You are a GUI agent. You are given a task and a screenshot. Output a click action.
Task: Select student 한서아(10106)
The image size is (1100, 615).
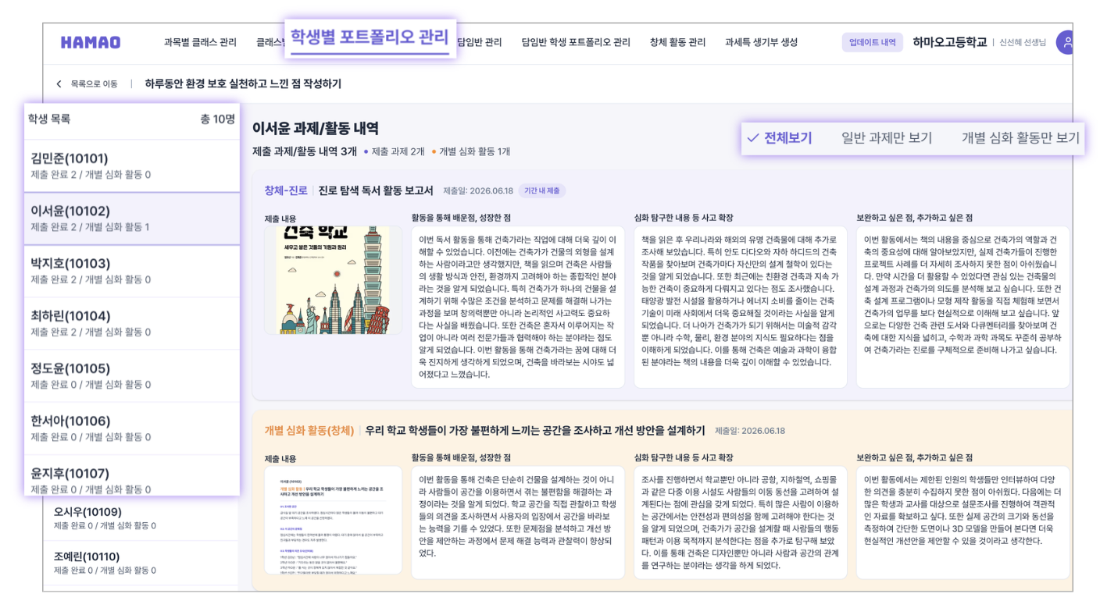pos(132,428)
